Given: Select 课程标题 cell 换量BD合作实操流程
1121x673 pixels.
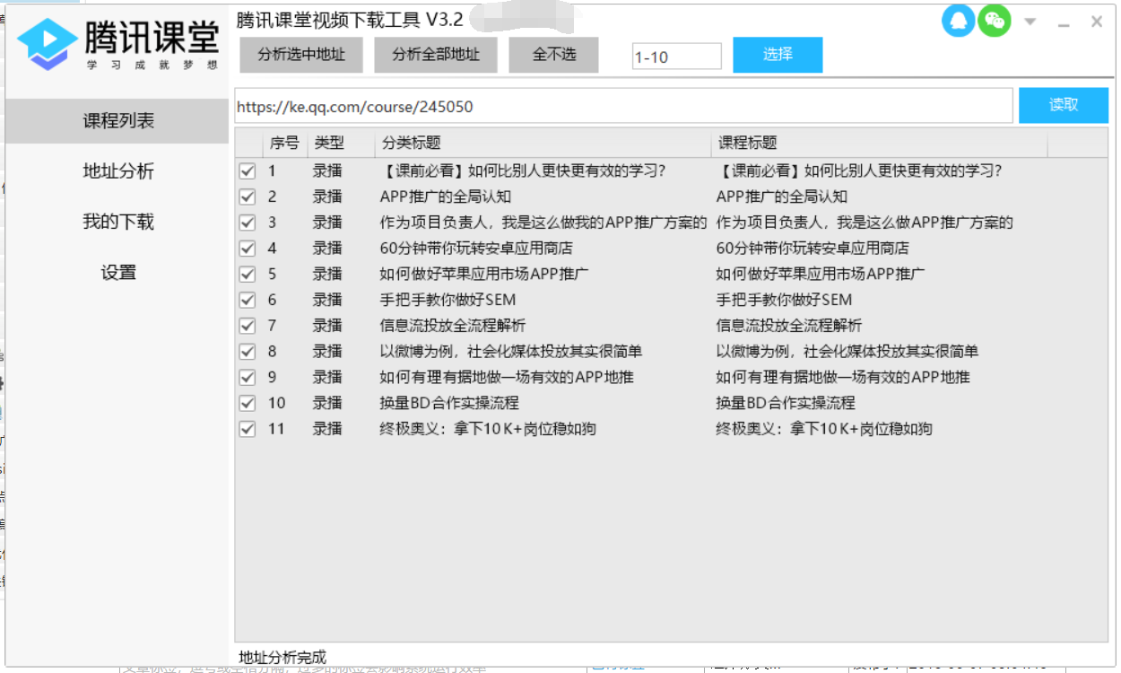Looking at the screenshot, I should click(x=785, y=403).
